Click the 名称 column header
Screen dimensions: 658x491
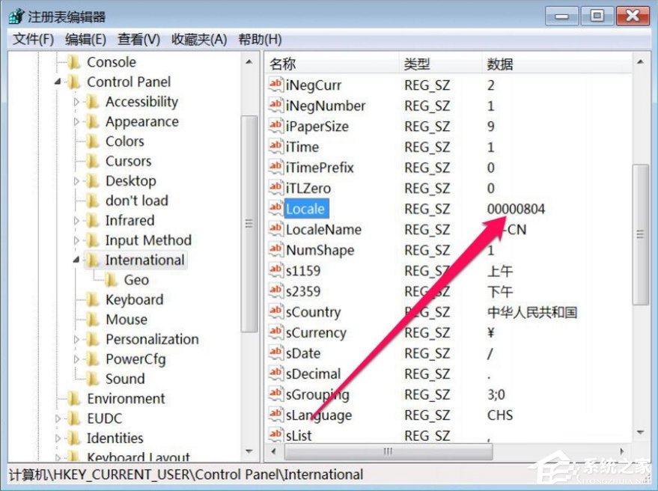click(283, 64)
